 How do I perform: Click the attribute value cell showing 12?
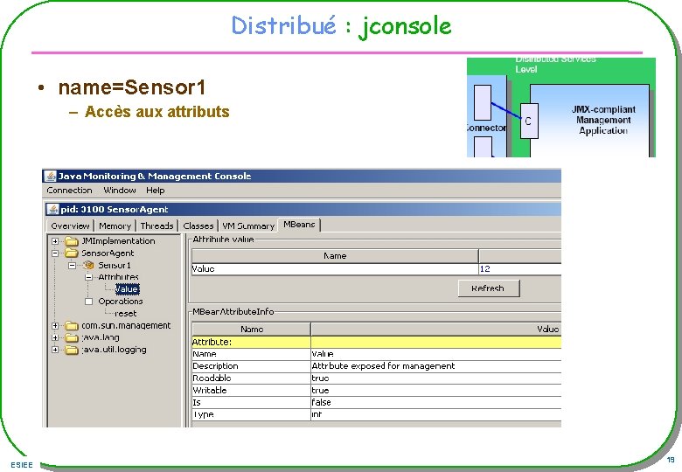(x=519, y=269)
